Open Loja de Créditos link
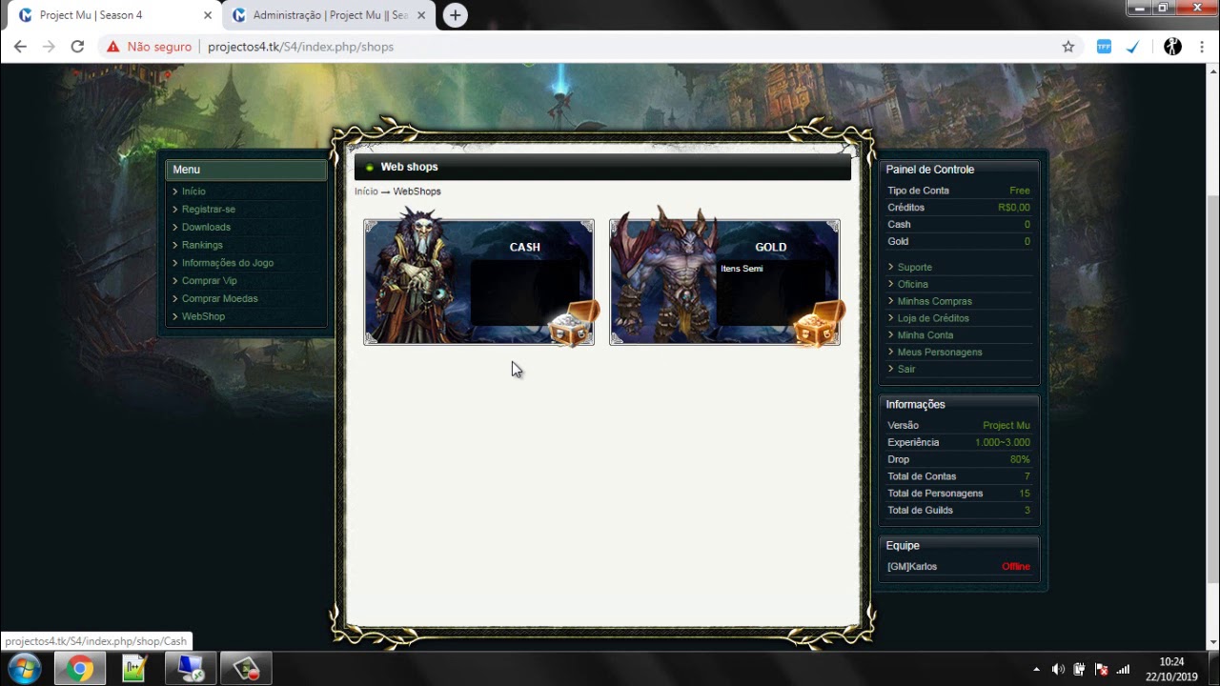The image size is (1220, 686). [x=933, y=318]
